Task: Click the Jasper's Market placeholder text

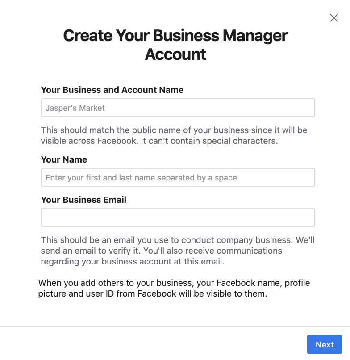Action: (75, 108)
